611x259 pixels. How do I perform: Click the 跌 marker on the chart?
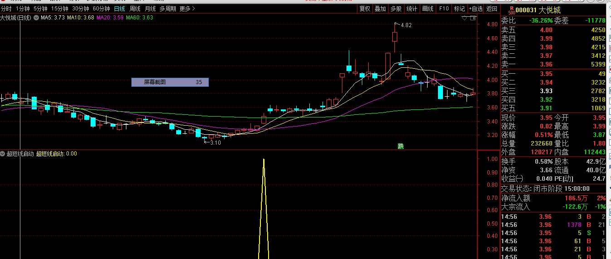400,146
